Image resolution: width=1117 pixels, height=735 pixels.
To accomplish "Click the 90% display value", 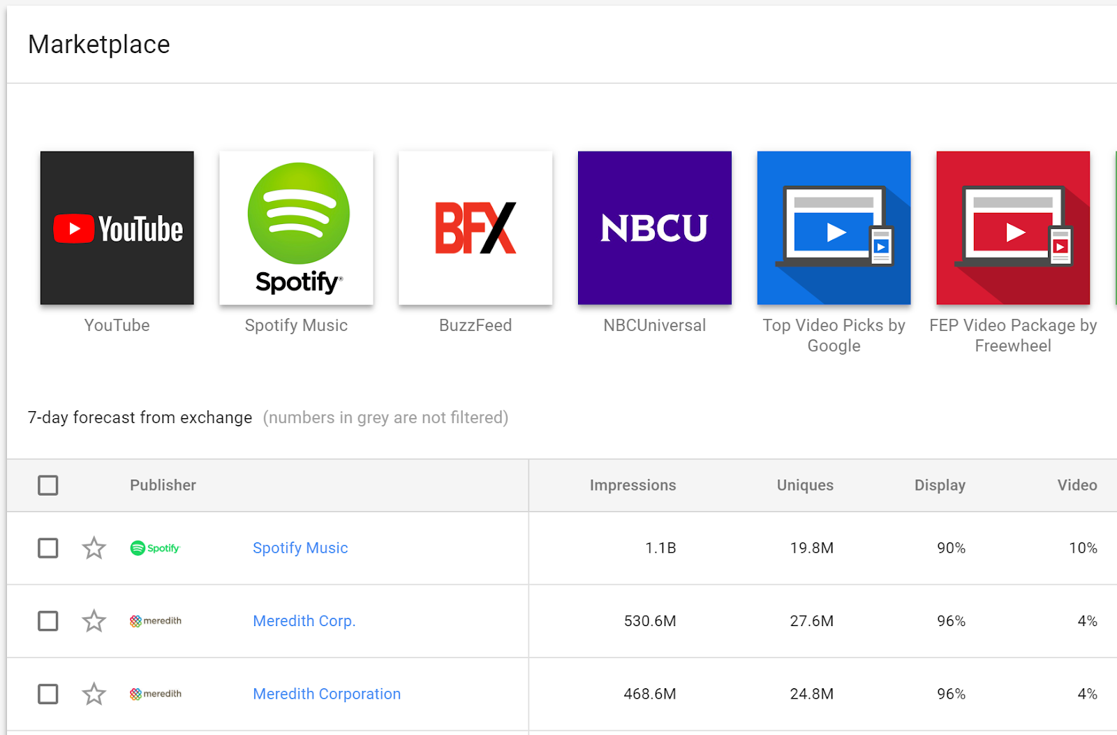I will coord(951,548).
